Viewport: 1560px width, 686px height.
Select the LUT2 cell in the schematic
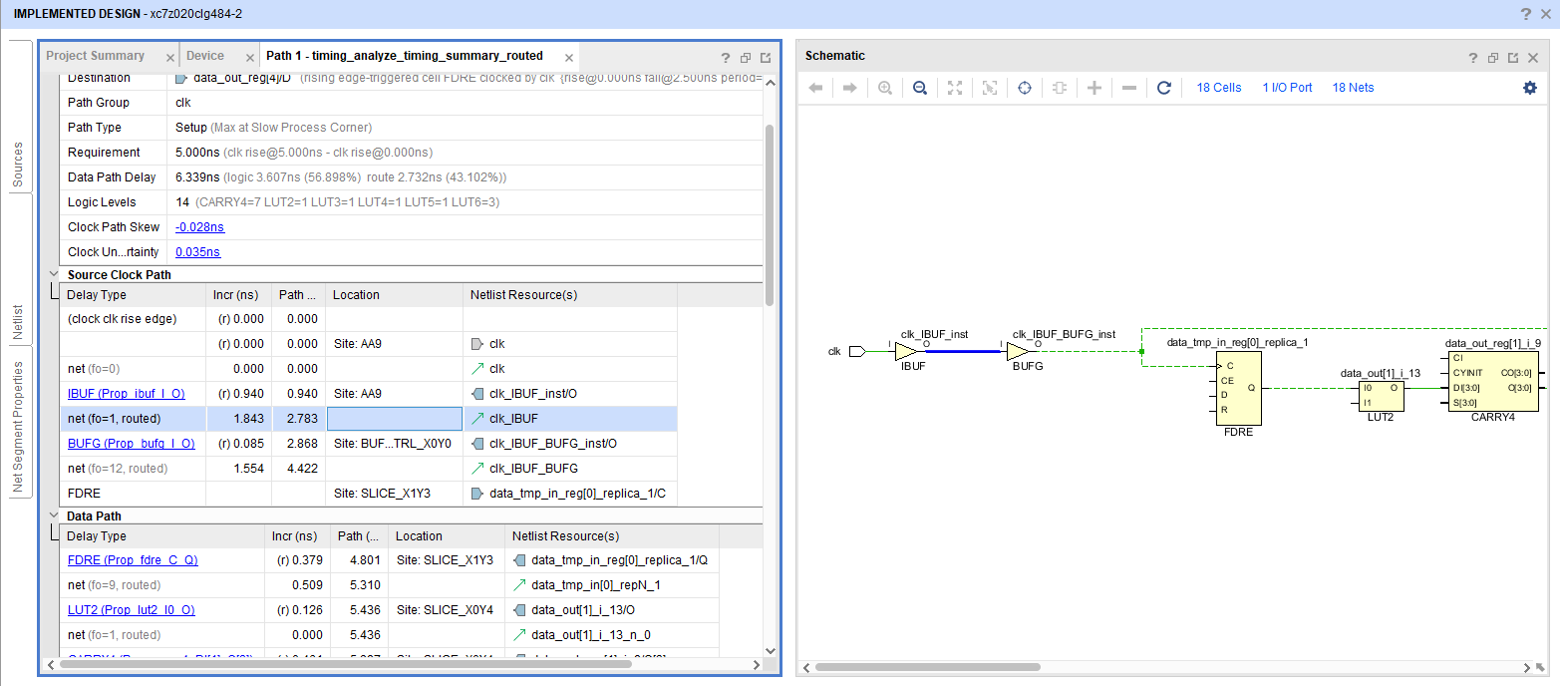[1380, 396]
